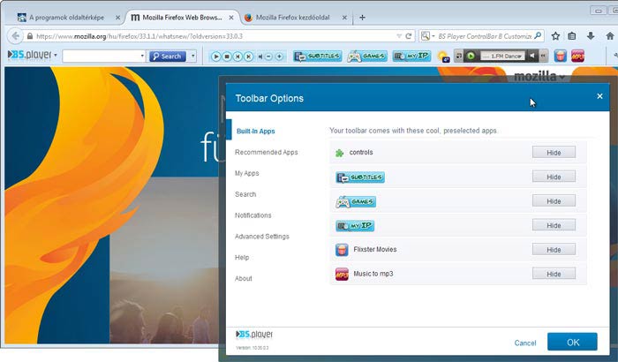The width and height of the screenshot is (618, 362).
Task: Click the padlock site identity icon
Action: point(30,36)
